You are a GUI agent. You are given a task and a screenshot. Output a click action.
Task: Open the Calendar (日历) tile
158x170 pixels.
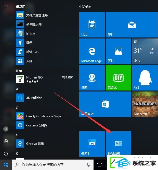92,25
